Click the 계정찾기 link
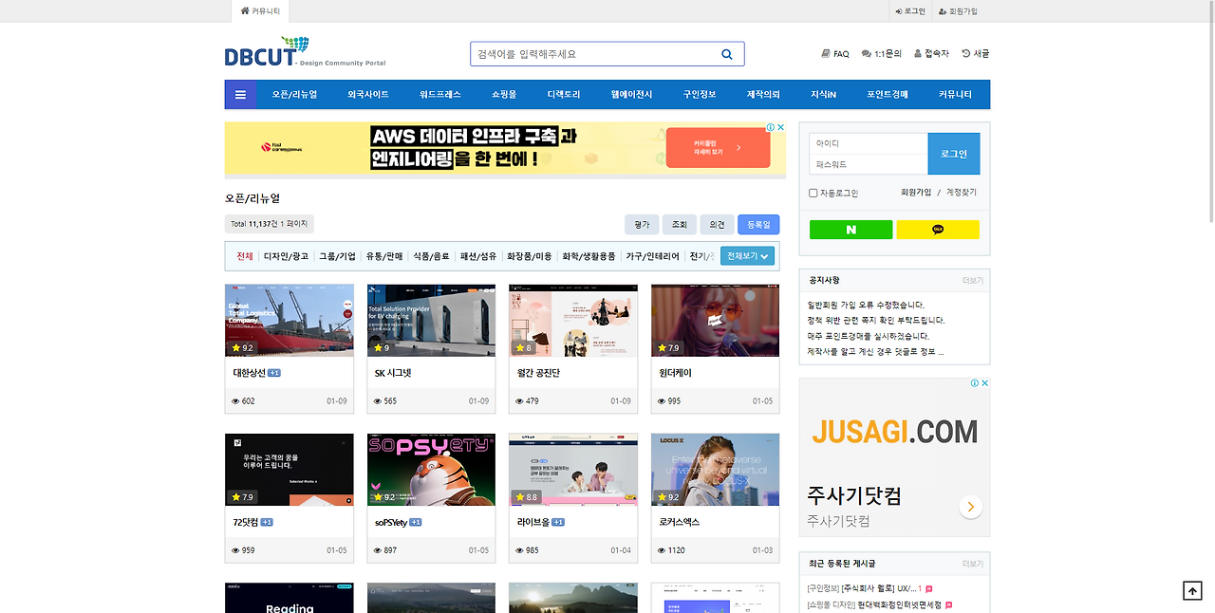This screenshot has width=1215, height=613. [961, 193]
